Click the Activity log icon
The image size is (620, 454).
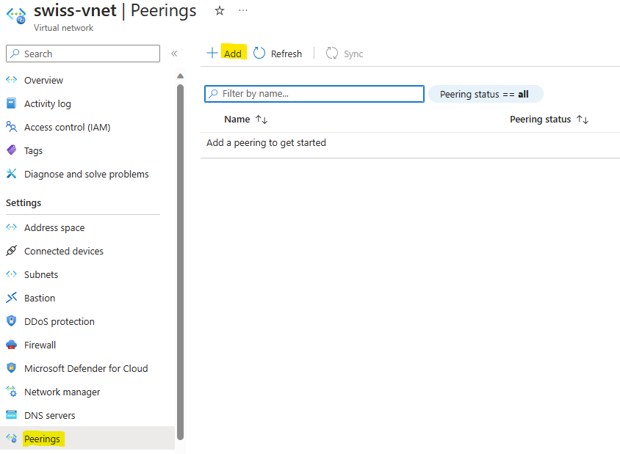12,103
